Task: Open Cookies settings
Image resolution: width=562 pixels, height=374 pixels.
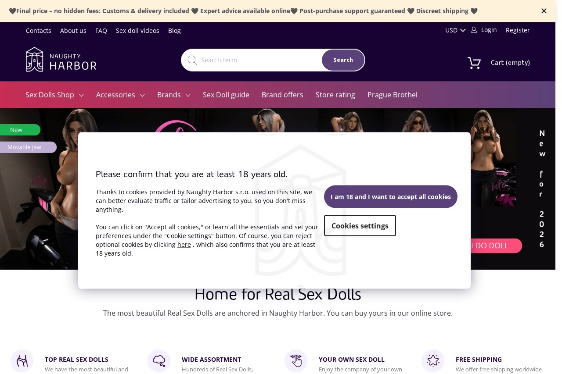Action: pyautogui.click(x=360, y=226)
